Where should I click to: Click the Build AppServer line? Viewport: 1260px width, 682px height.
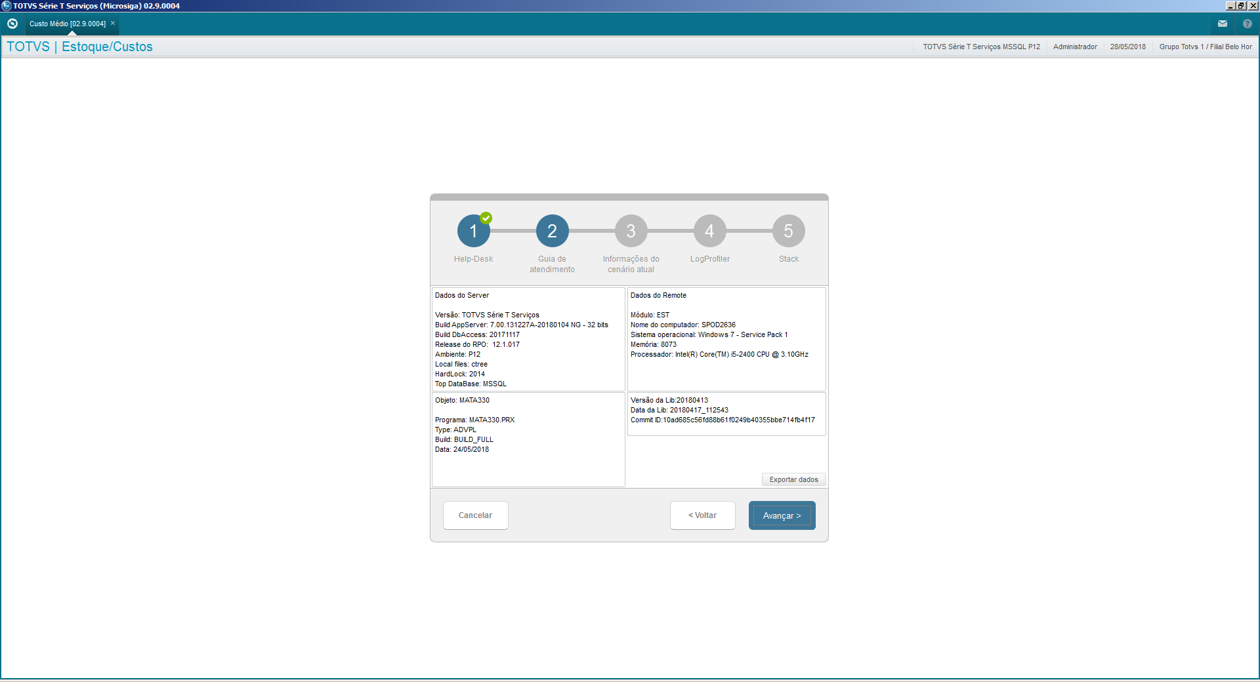pos(521,325)
